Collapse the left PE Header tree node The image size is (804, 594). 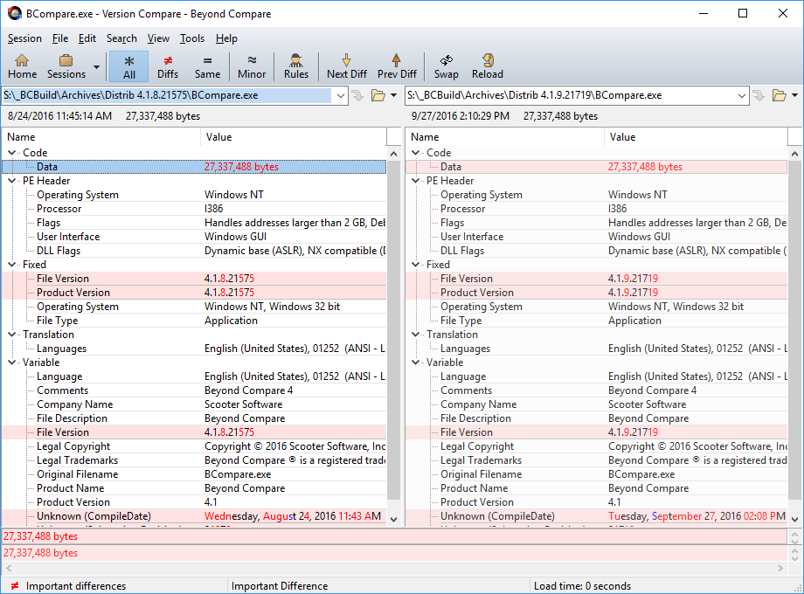click(11, 181)
